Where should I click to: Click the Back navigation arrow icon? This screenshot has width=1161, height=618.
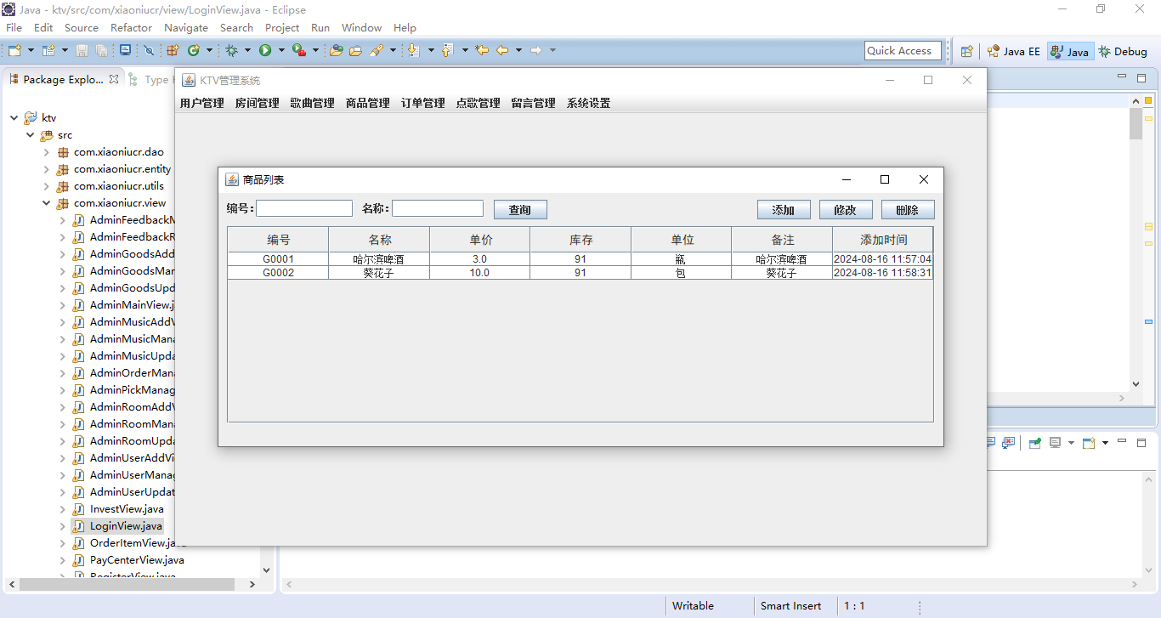pos(502,51)
